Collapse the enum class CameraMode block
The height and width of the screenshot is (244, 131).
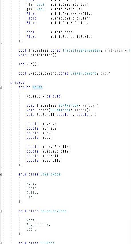coord(1,174)
